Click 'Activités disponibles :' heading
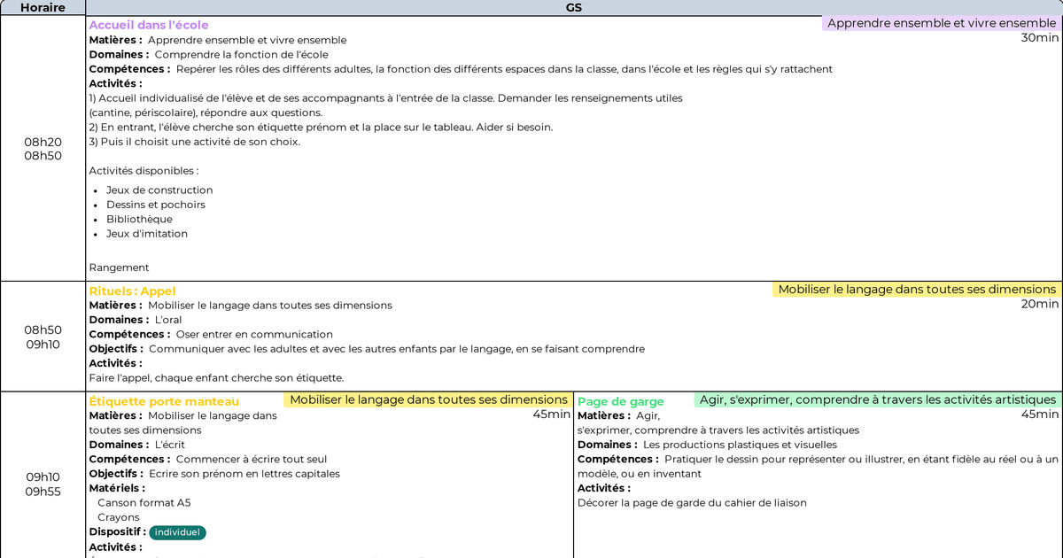Screen dimensions: 1063x558 144,171
